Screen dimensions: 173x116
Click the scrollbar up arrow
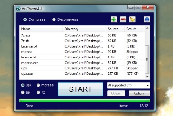pyautogui.click(x=147, y=28)
